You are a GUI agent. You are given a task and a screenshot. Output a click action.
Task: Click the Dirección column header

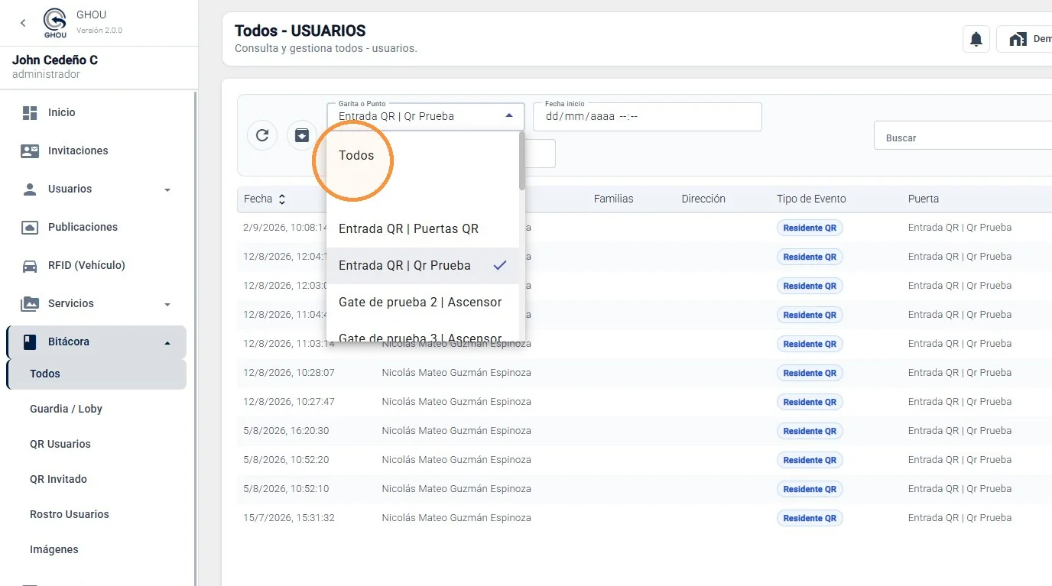click(703, 199)
